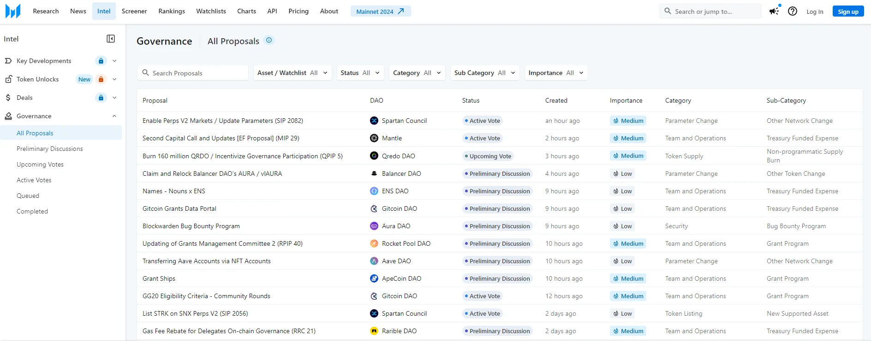Click the Messari logo
Image resolution: width=871 pixels, height=341 pixels.
click(x=13, y=11)
